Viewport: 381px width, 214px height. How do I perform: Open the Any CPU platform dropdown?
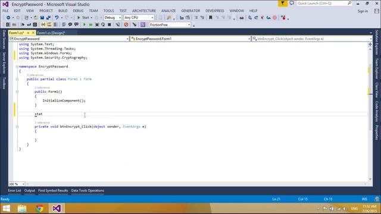(139, 17)
